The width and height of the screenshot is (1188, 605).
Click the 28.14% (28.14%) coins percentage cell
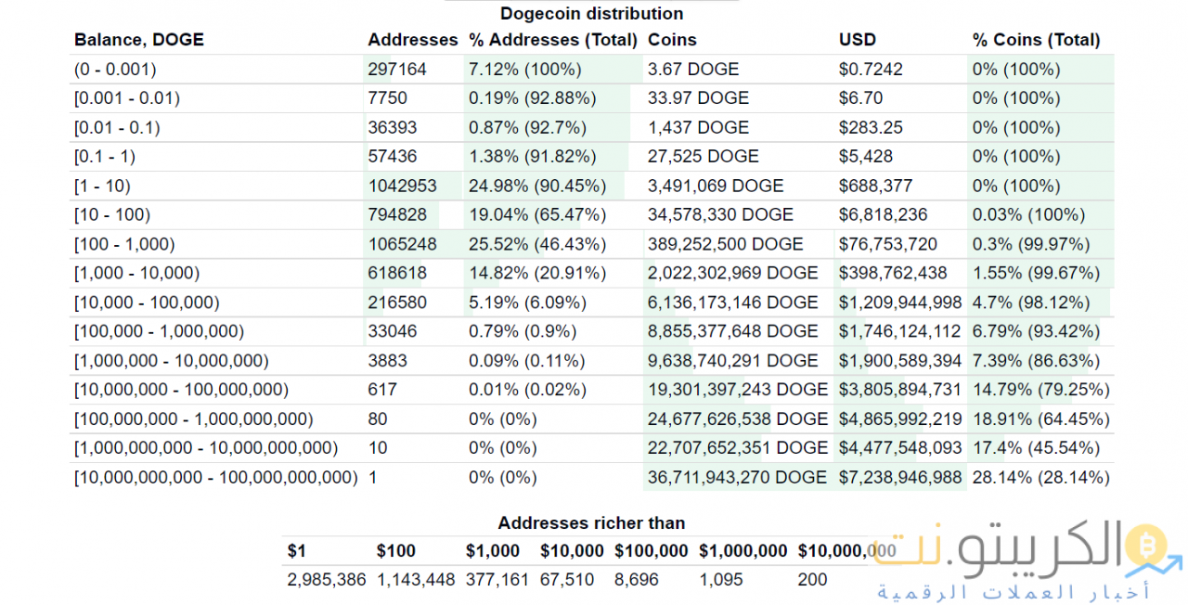(x=1040, y=477)
